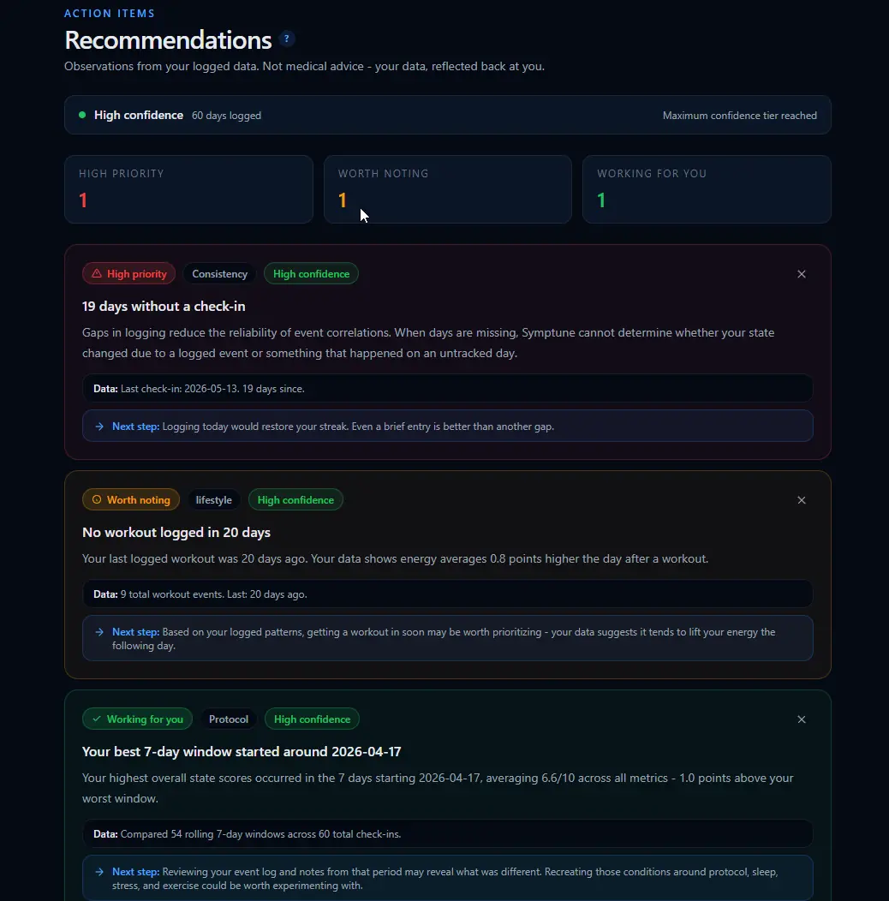The height and width of the screenshot is (901, 889).
Task: Click the High priority warning triangle icon
Action: pyautogui.click(x=97, y=273)
